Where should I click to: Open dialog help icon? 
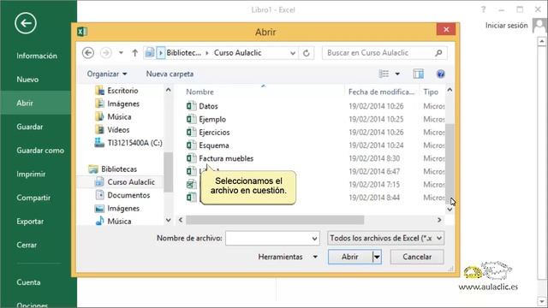tap(440, 74)
